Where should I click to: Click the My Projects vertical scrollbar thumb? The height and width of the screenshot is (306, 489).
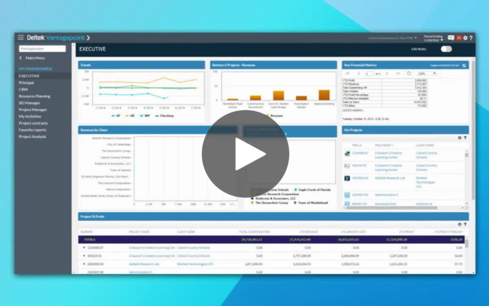466,155
